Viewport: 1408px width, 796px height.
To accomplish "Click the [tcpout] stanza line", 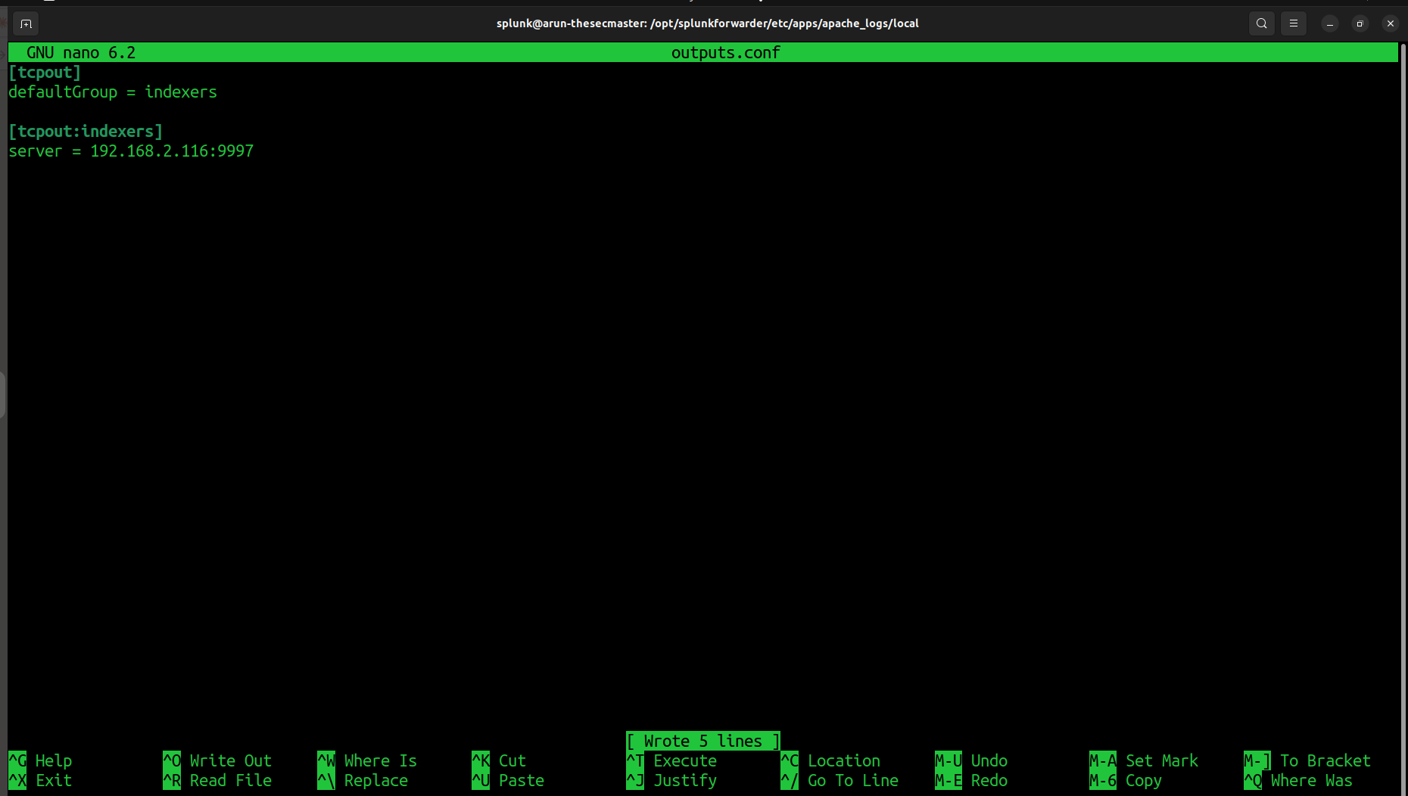I will pyautogui.click(x=45, y=73).
